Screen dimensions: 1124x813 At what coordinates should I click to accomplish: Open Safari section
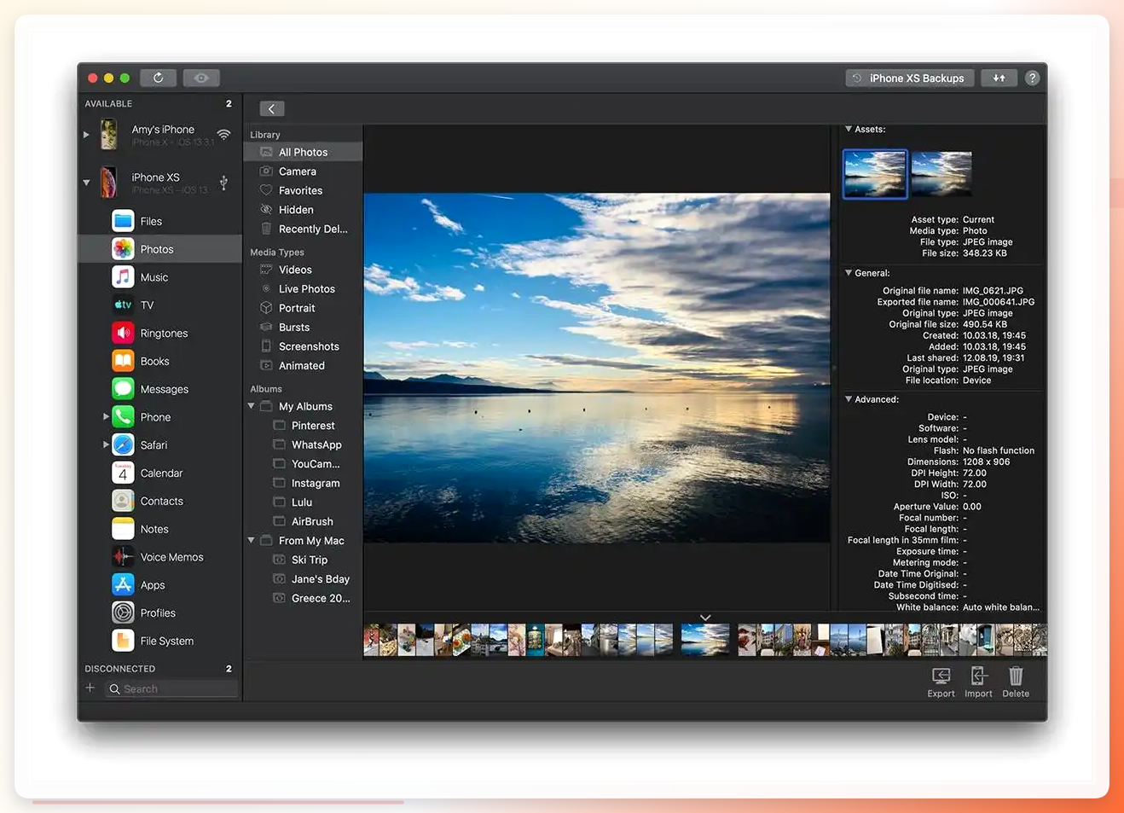(161, 444)
